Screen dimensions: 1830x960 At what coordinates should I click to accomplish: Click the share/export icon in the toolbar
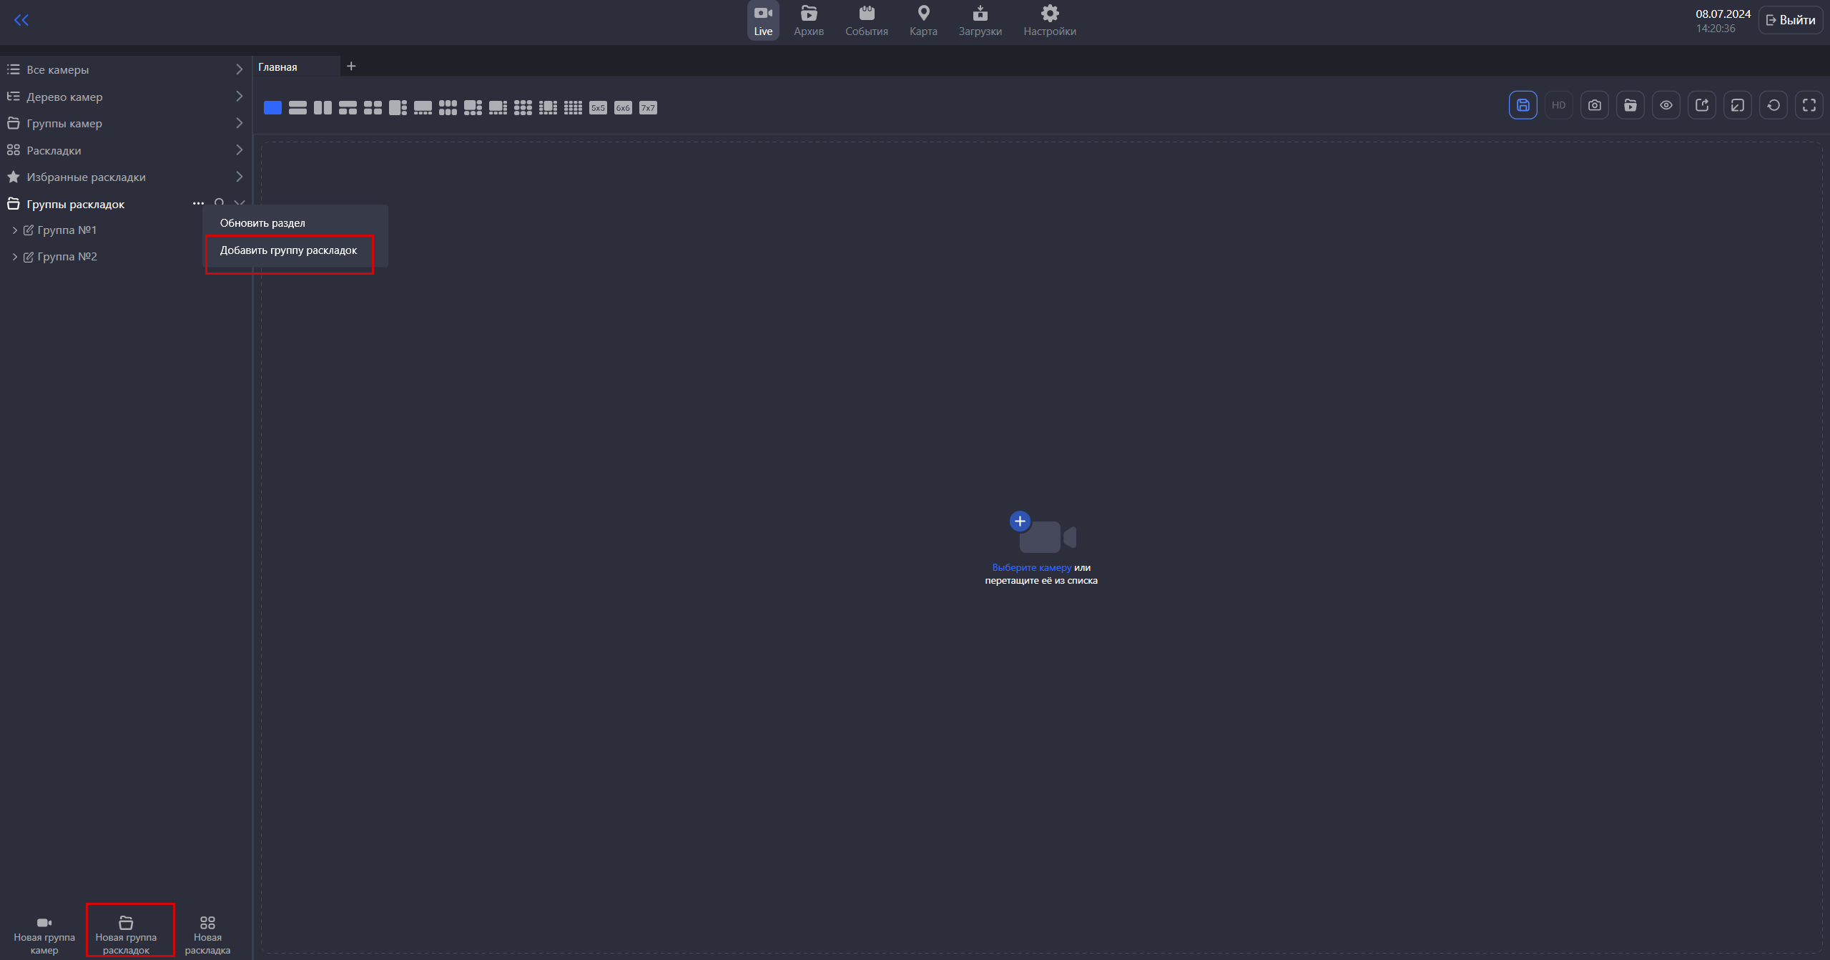pyautogui.click(x=1701, y=105)
